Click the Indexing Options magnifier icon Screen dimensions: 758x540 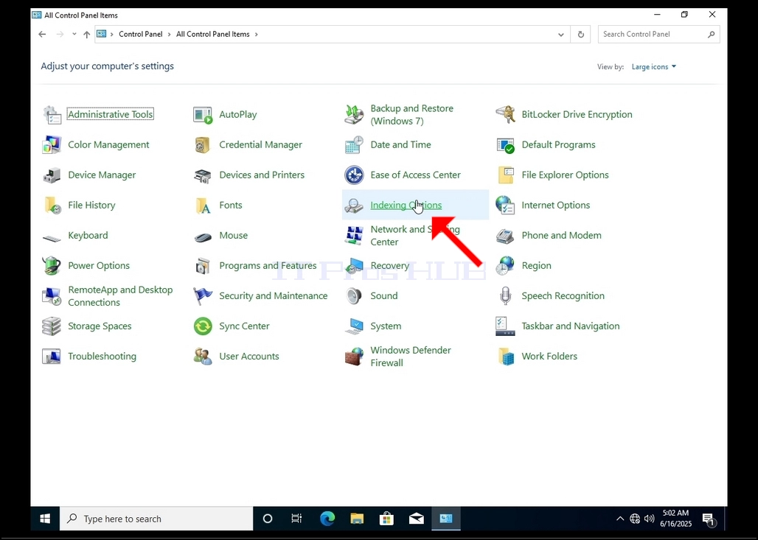[354, 206]
